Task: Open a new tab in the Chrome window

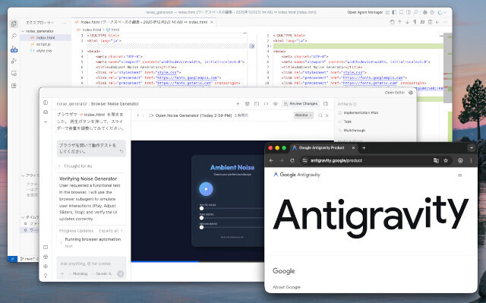Action: click(364, 148)
